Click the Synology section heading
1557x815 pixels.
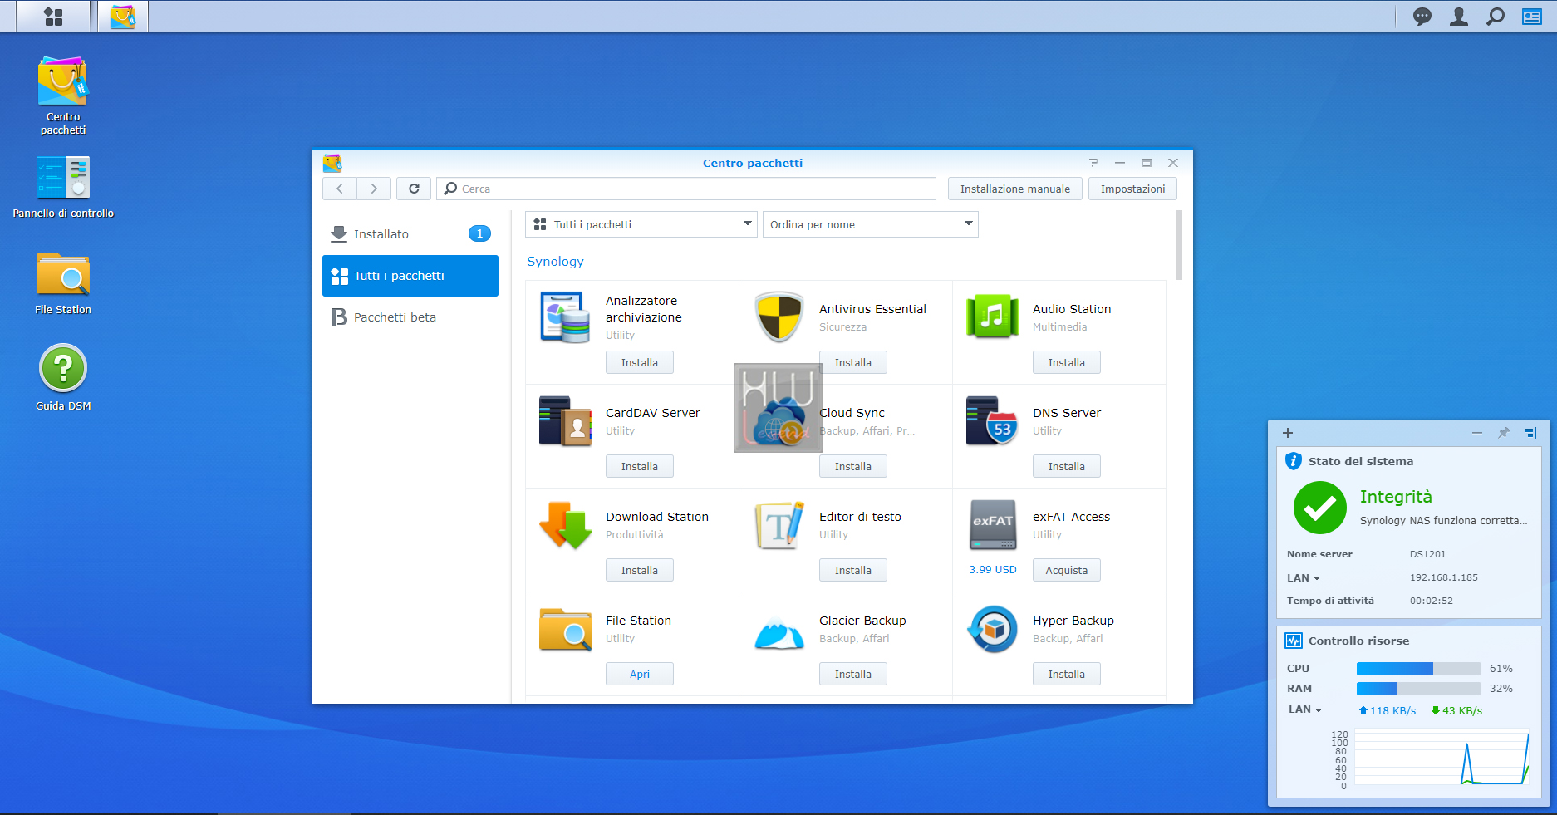click(x=555, y=262)
